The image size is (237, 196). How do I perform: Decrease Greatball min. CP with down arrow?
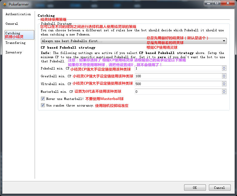point(224,77)
